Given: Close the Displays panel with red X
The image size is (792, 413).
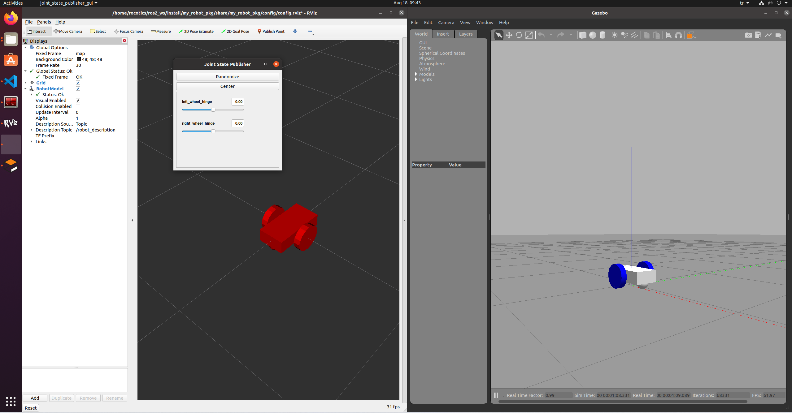Looking at the screenshot, I should (x=124, y=41).
